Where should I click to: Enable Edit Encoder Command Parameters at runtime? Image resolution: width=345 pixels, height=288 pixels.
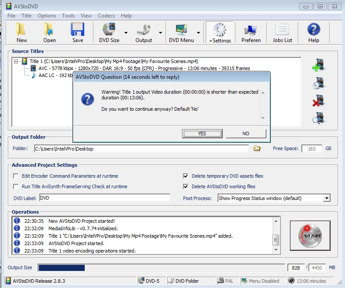tap(16, 176)
